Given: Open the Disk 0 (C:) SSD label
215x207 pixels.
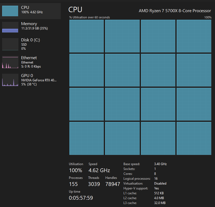Looking at the screenshot, I should click(31, 40).
